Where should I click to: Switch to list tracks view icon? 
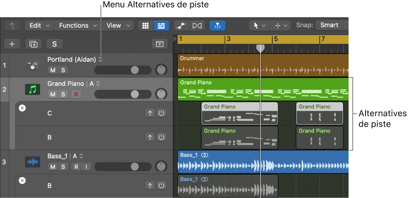click(x=161, y=26)
